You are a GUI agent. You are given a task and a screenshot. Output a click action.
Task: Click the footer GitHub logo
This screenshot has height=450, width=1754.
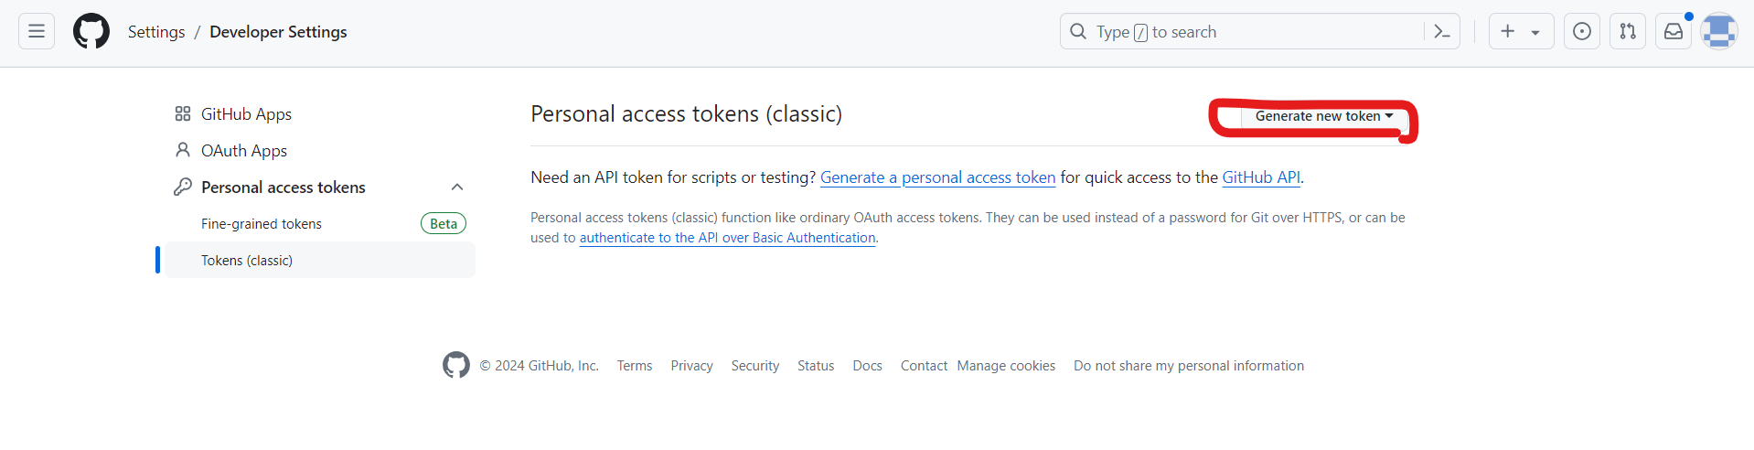point(456,365)
